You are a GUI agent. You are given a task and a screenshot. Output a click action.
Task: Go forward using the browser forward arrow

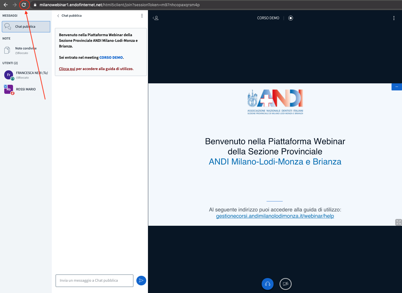click(15, 5)
